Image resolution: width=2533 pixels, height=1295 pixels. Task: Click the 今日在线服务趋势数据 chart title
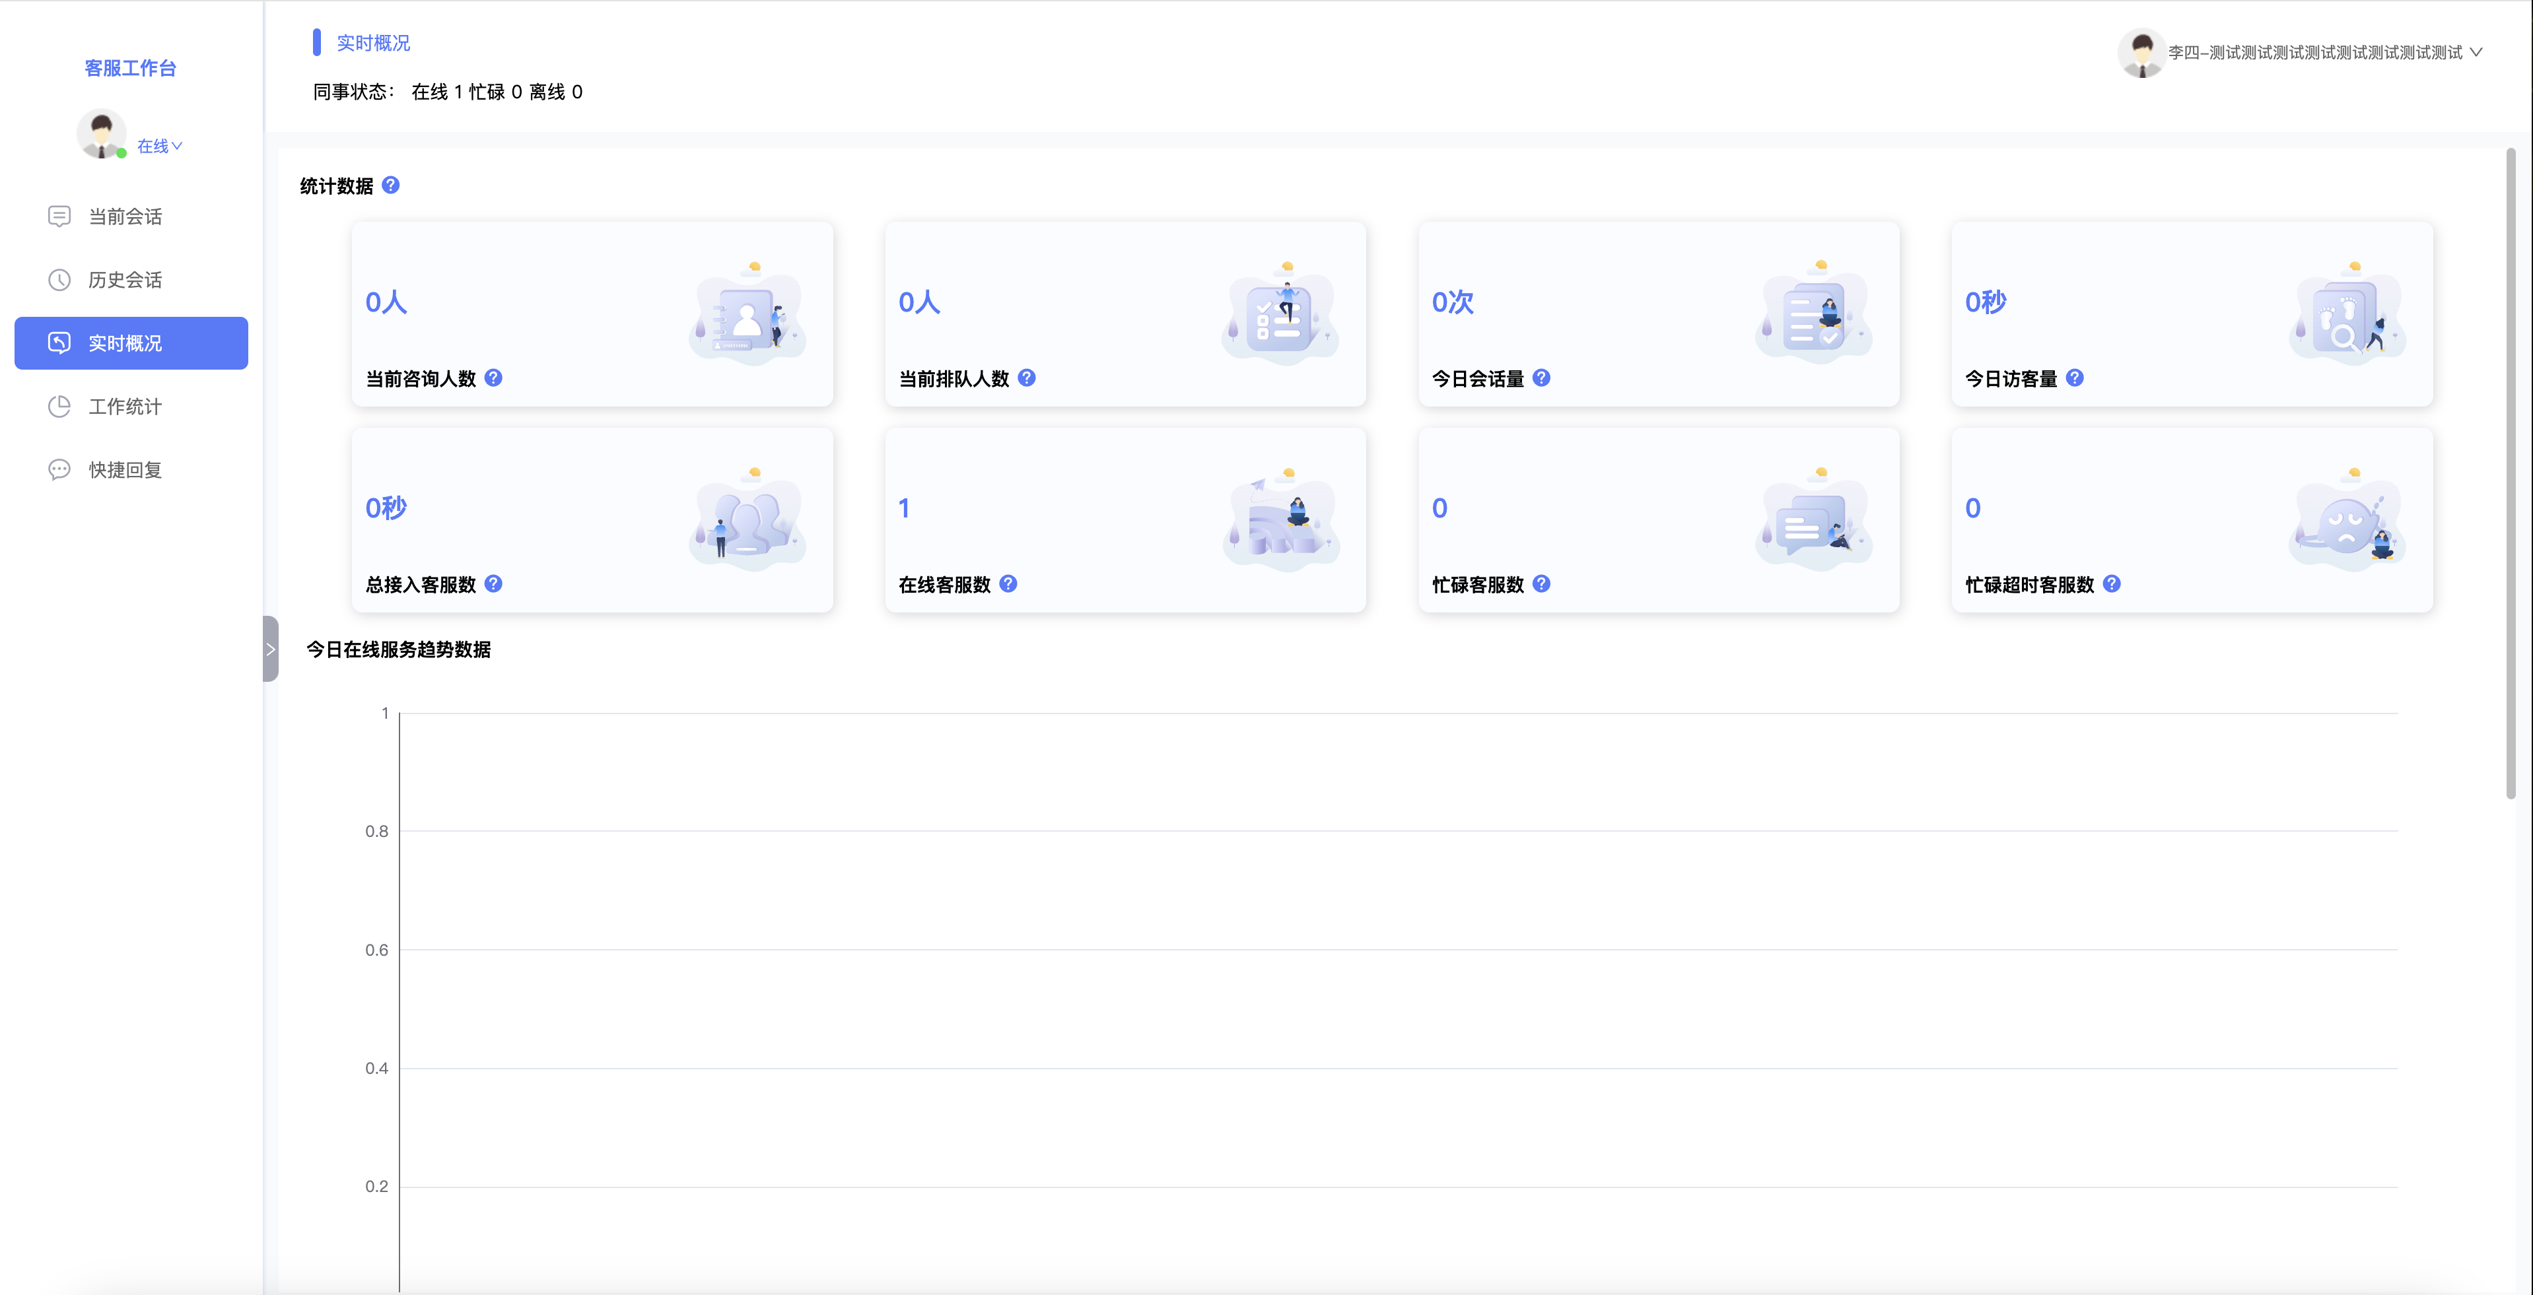tap(398, 649)
